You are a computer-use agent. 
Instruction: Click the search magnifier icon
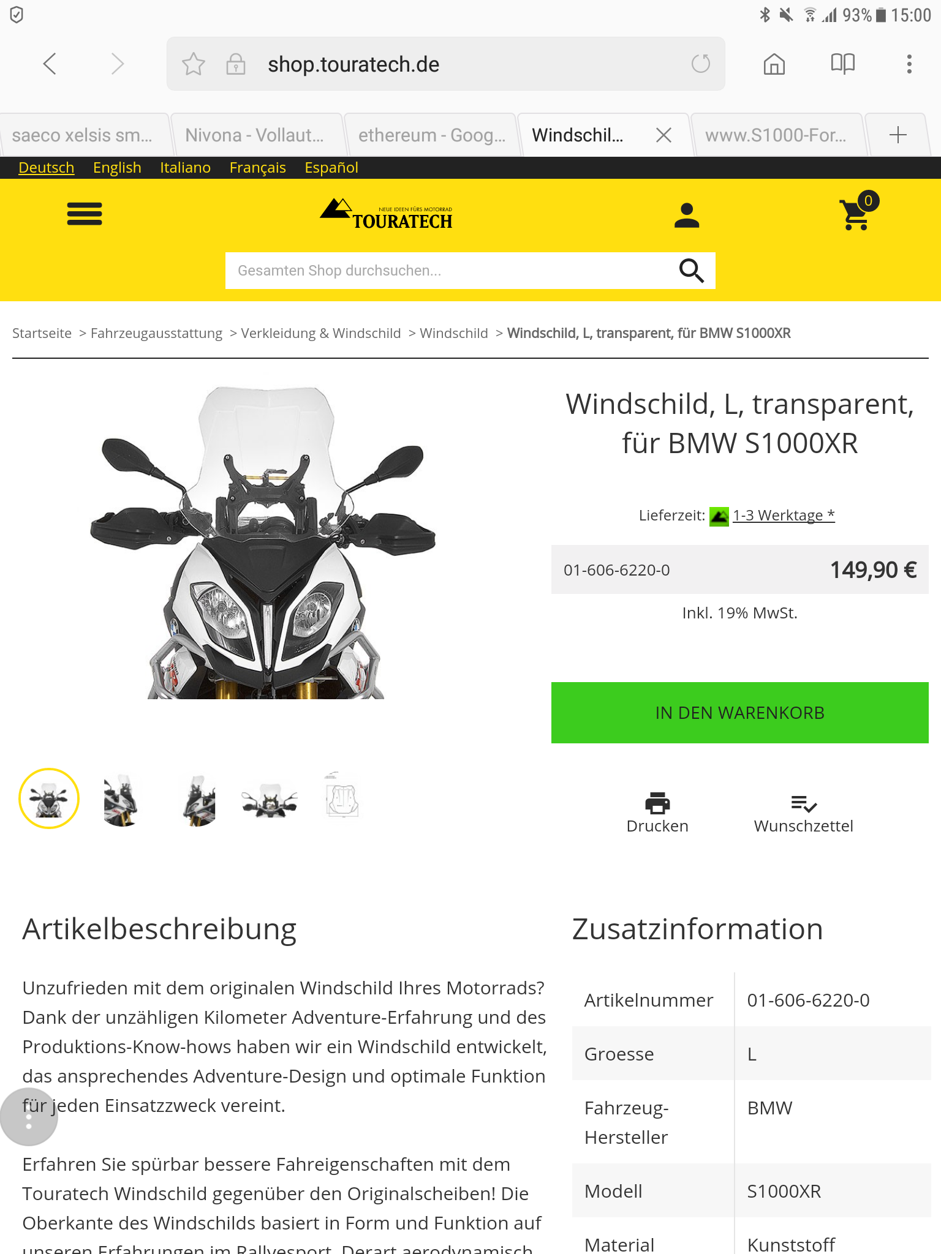(x=692, y=270)
